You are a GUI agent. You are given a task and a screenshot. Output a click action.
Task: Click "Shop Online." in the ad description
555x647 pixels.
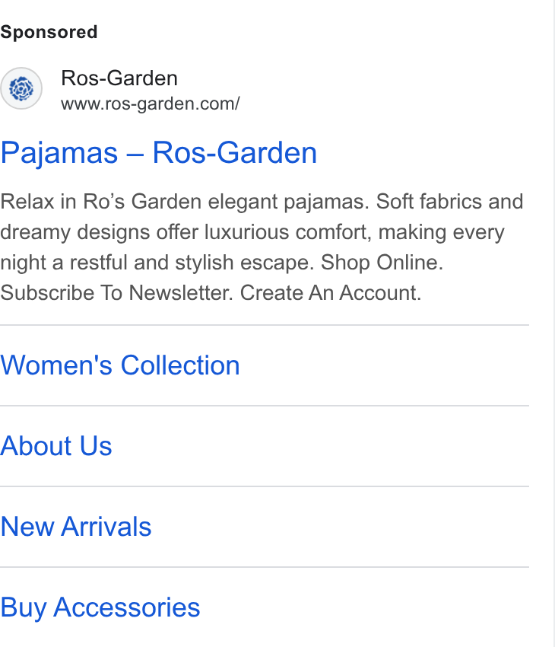pos(382,263)
